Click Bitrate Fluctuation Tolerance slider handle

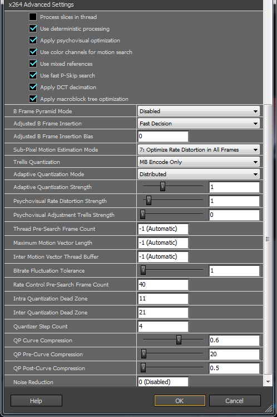click(143, 270)
